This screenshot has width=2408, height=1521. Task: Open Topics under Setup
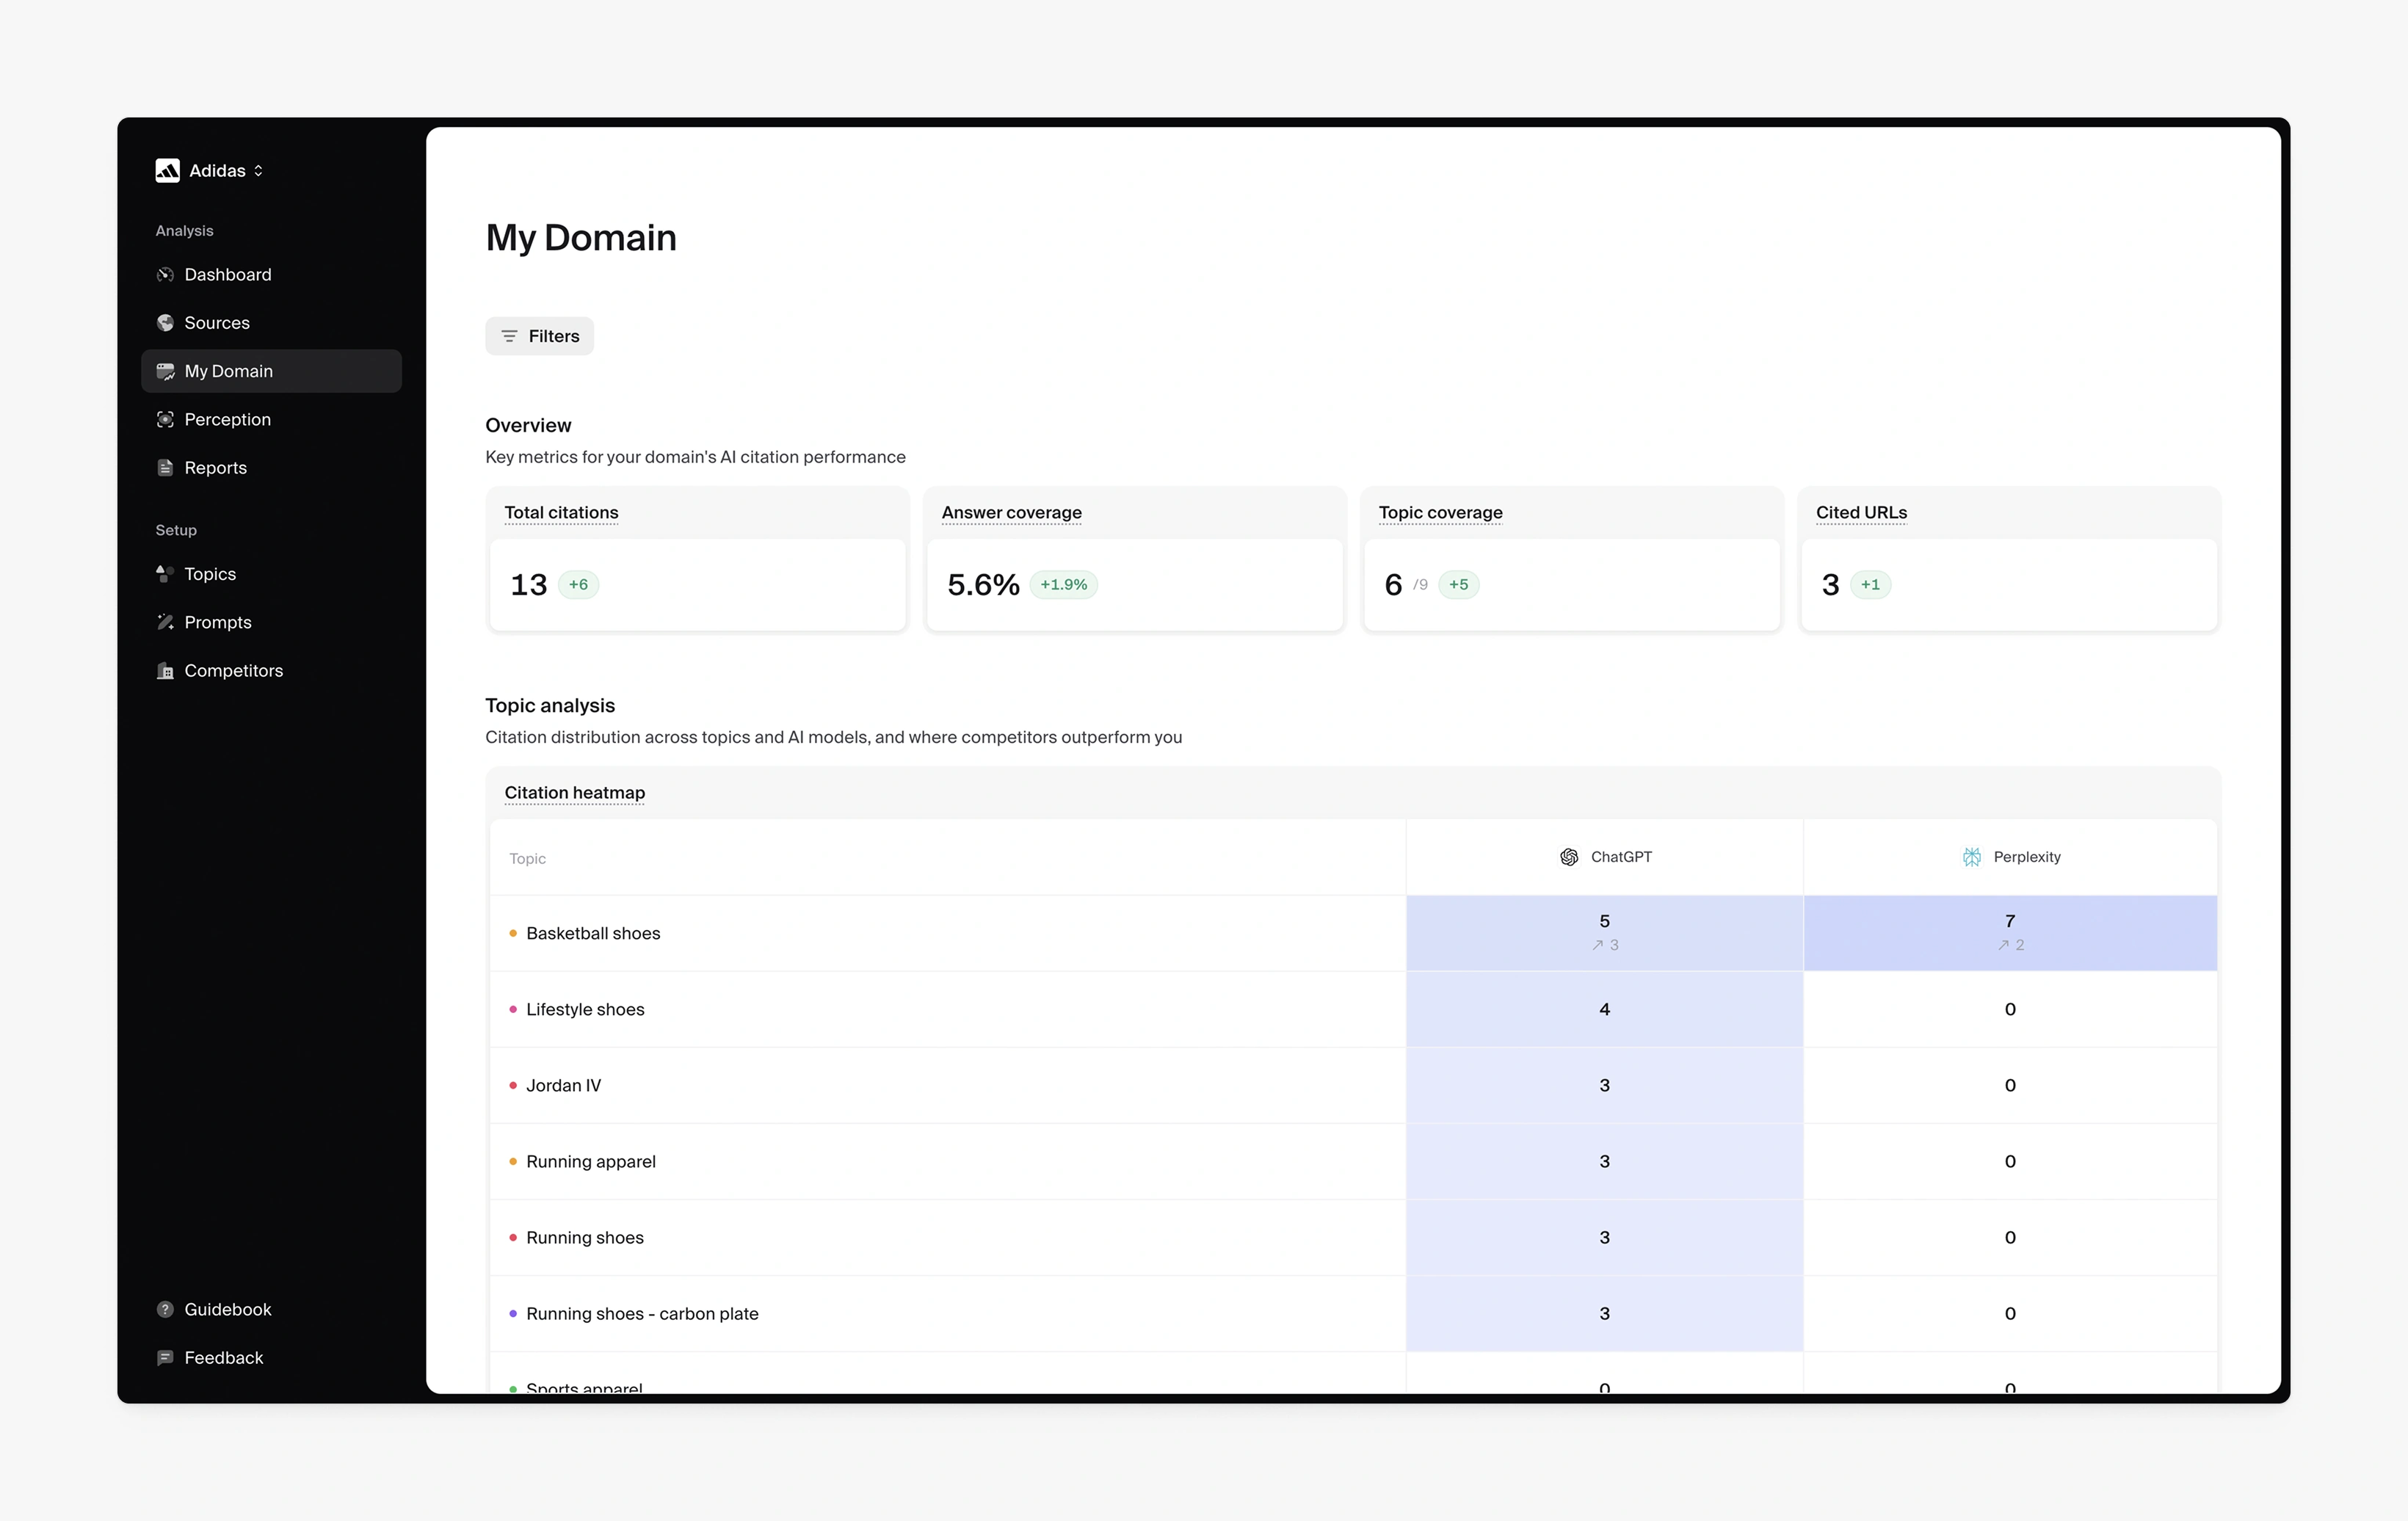click(272, 574)
